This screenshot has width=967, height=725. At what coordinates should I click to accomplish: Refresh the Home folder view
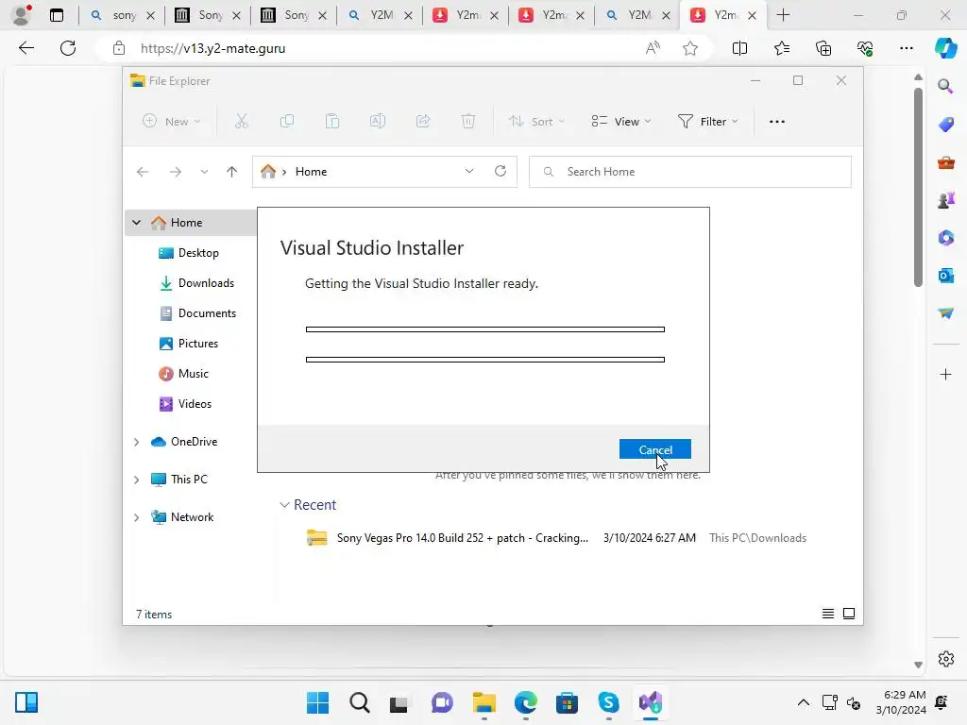(x=500, y=172)
